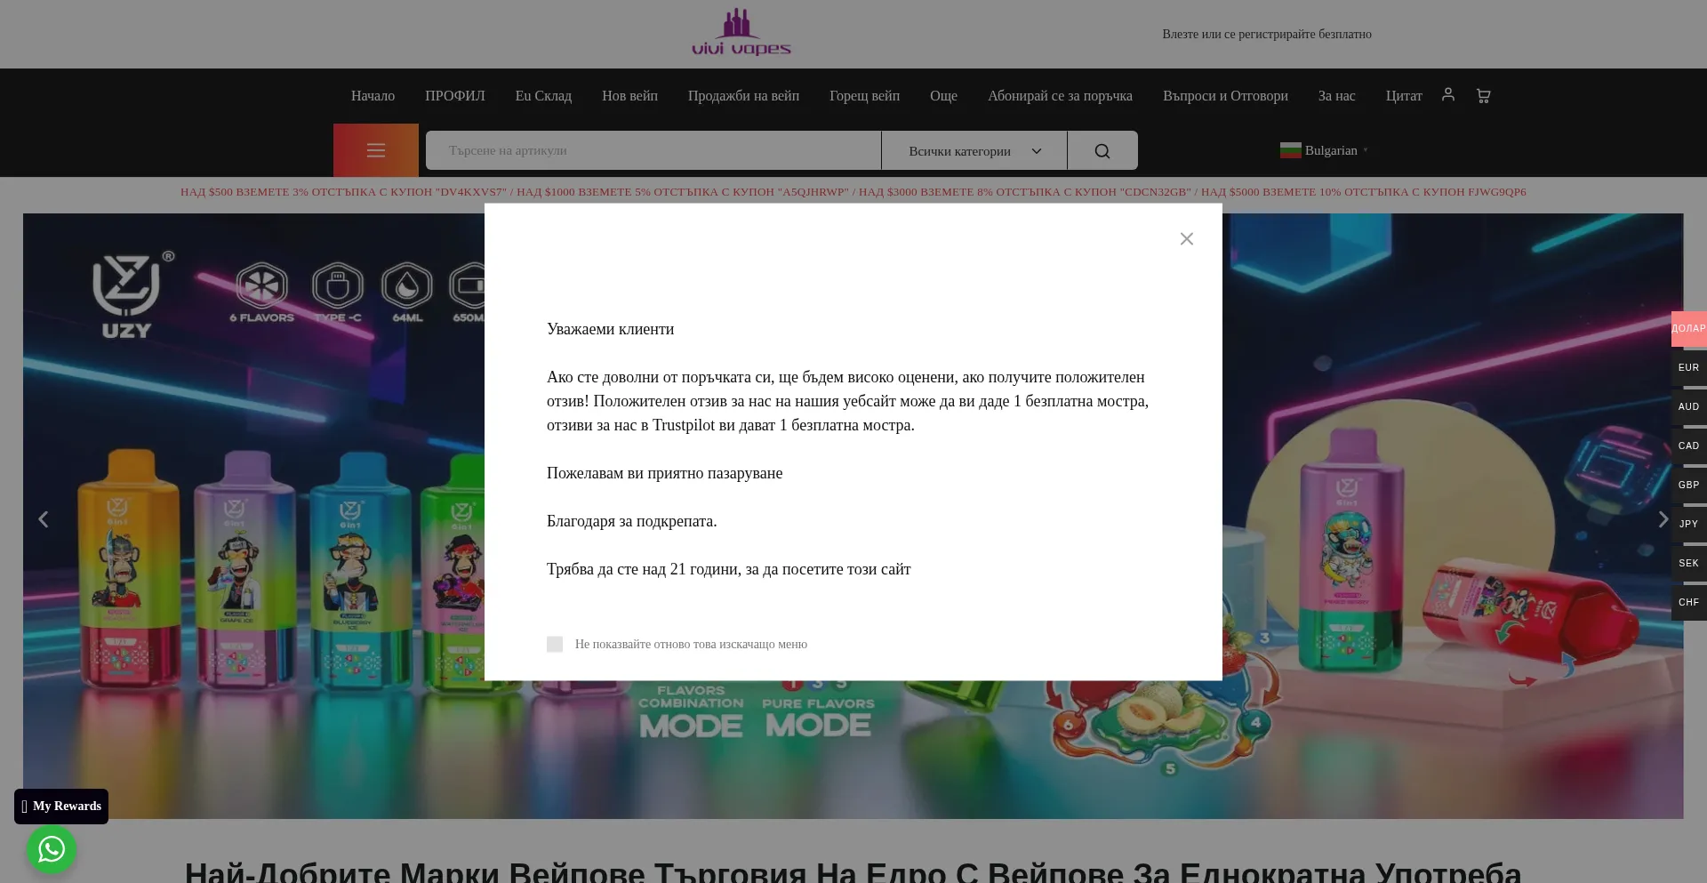This screenshot has height=883, width=1707.
Task: Open the "Още" menu item
Action: coord(943,96)
